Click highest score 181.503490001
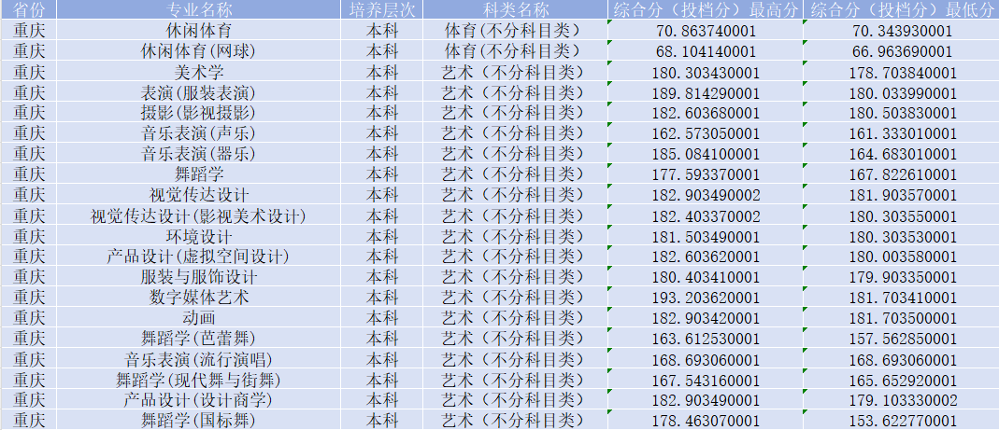Screen dimensions: 999x430 click(705, 237)
